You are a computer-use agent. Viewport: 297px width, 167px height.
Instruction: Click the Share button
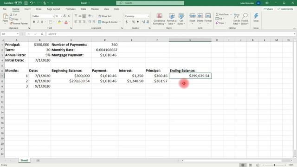click(268, 9)
